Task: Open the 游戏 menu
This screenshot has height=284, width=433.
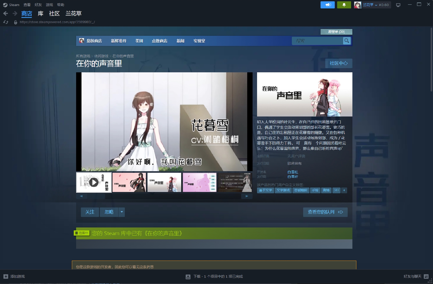Action: [x=49, y=5]
